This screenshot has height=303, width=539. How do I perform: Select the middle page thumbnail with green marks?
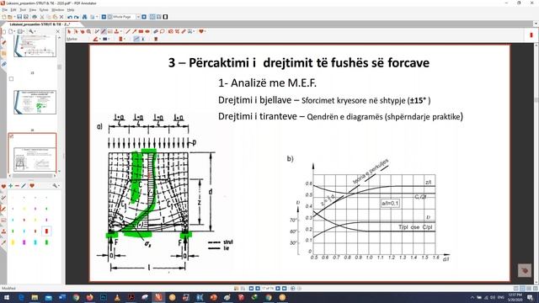coord(35,103)
